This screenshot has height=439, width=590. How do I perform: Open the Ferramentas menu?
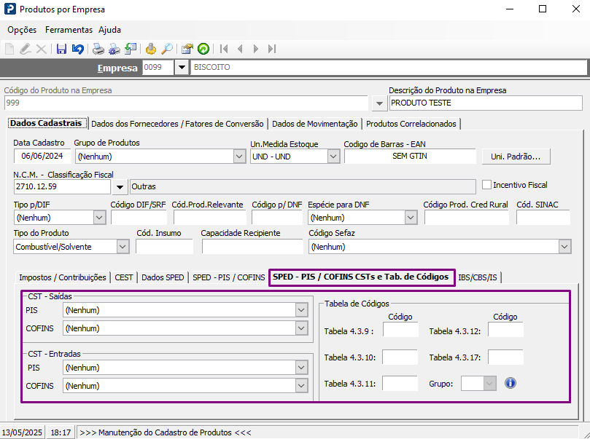pyautogui.click(x=69, y=30)
